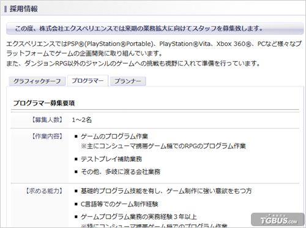Click the その他、多岐に渡る会社業務 list item

pyautogui.click(x=121, y=172)
